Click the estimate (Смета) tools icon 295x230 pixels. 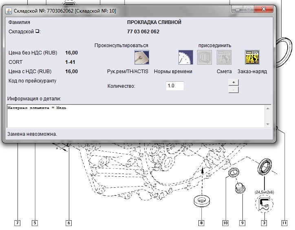[x=224, y=57]
